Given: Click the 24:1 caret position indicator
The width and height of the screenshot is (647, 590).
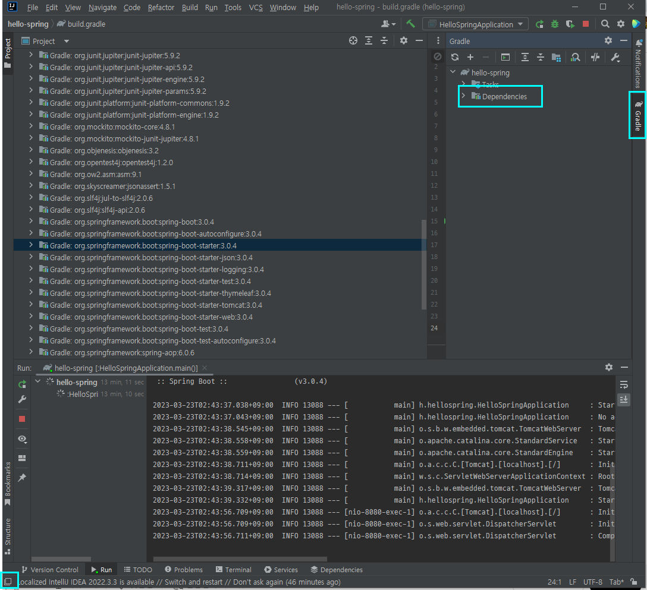Looking at the screenshot, I should coord(554,582).
